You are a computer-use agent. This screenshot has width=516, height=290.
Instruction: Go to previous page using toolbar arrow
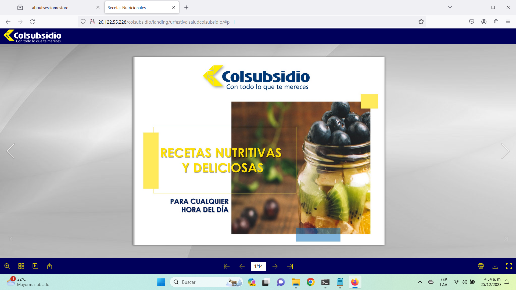[242, 266]
